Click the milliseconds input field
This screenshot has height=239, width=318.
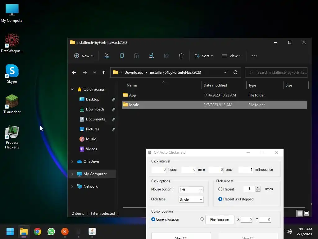pyautogui.click(x=246, y=170)
